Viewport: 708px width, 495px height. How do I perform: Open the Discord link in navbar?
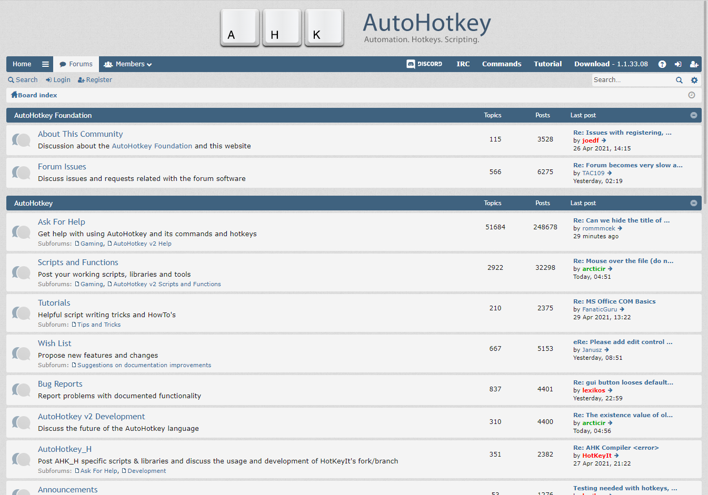point(424,64)
